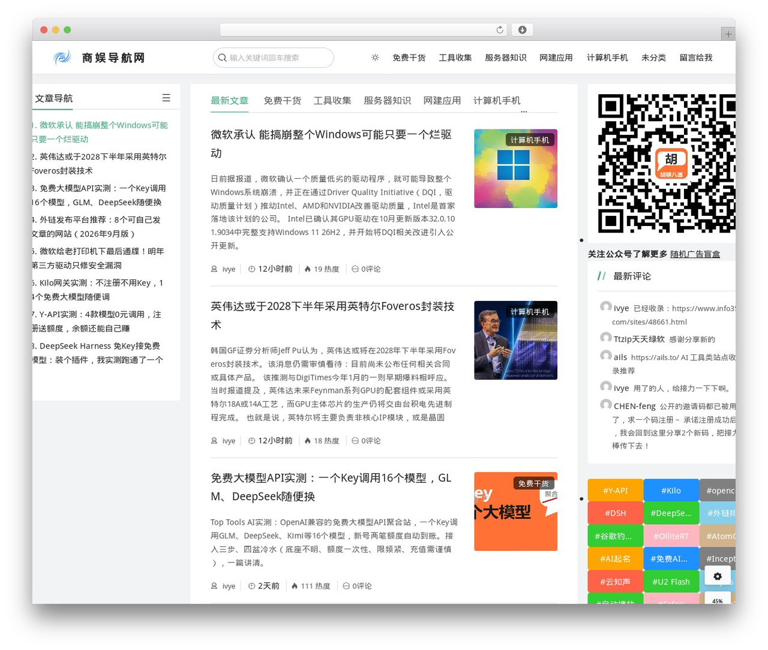Image resolution: width=768 pixels, height=650 pixels.
Task: Click the 随机广告盲盒 link
Action: pyautogui.click(x=695, y=254)
